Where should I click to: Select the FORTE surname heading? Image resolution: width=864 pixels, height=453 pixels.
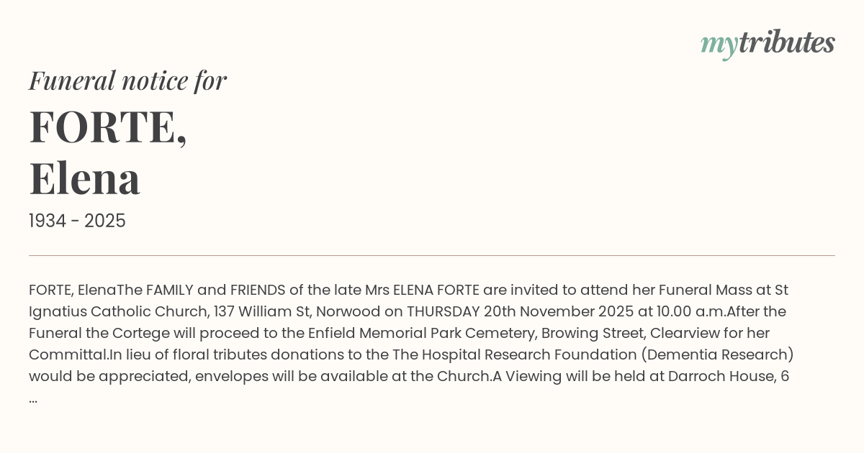(108, 127)
